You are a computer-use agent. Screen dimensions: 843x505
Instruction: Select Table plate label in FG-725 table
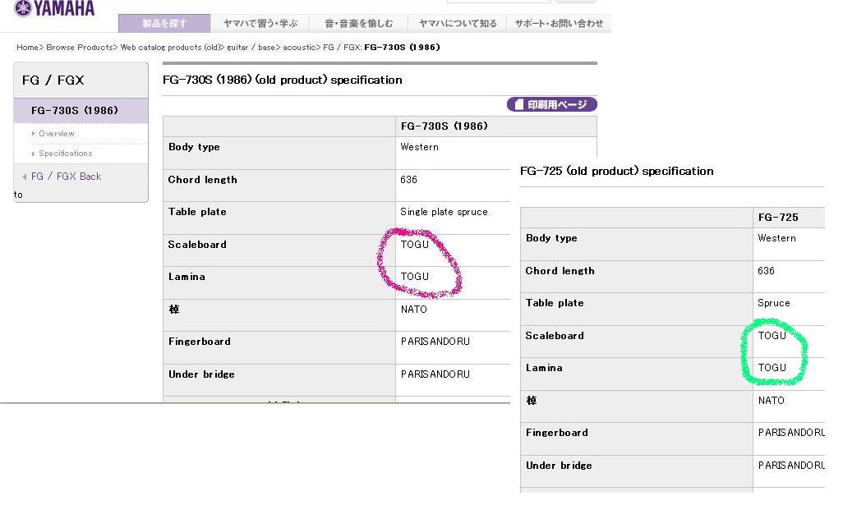click(x=555, y=304)
